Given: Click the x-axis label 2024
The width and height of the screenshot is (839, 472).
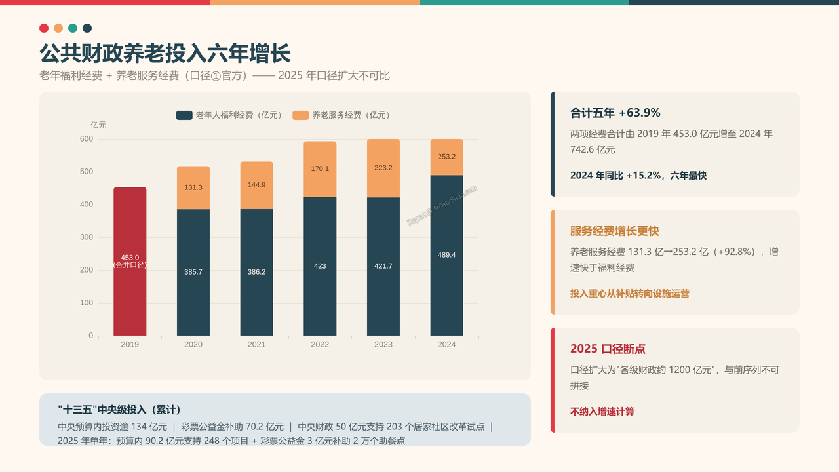Looking at the screenshot, I should [x=446, y=345].
